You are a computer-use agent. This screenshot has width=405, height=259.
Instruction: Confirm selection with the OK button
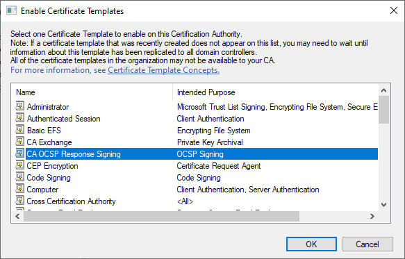pyautogui.click(x=311, y=244)
